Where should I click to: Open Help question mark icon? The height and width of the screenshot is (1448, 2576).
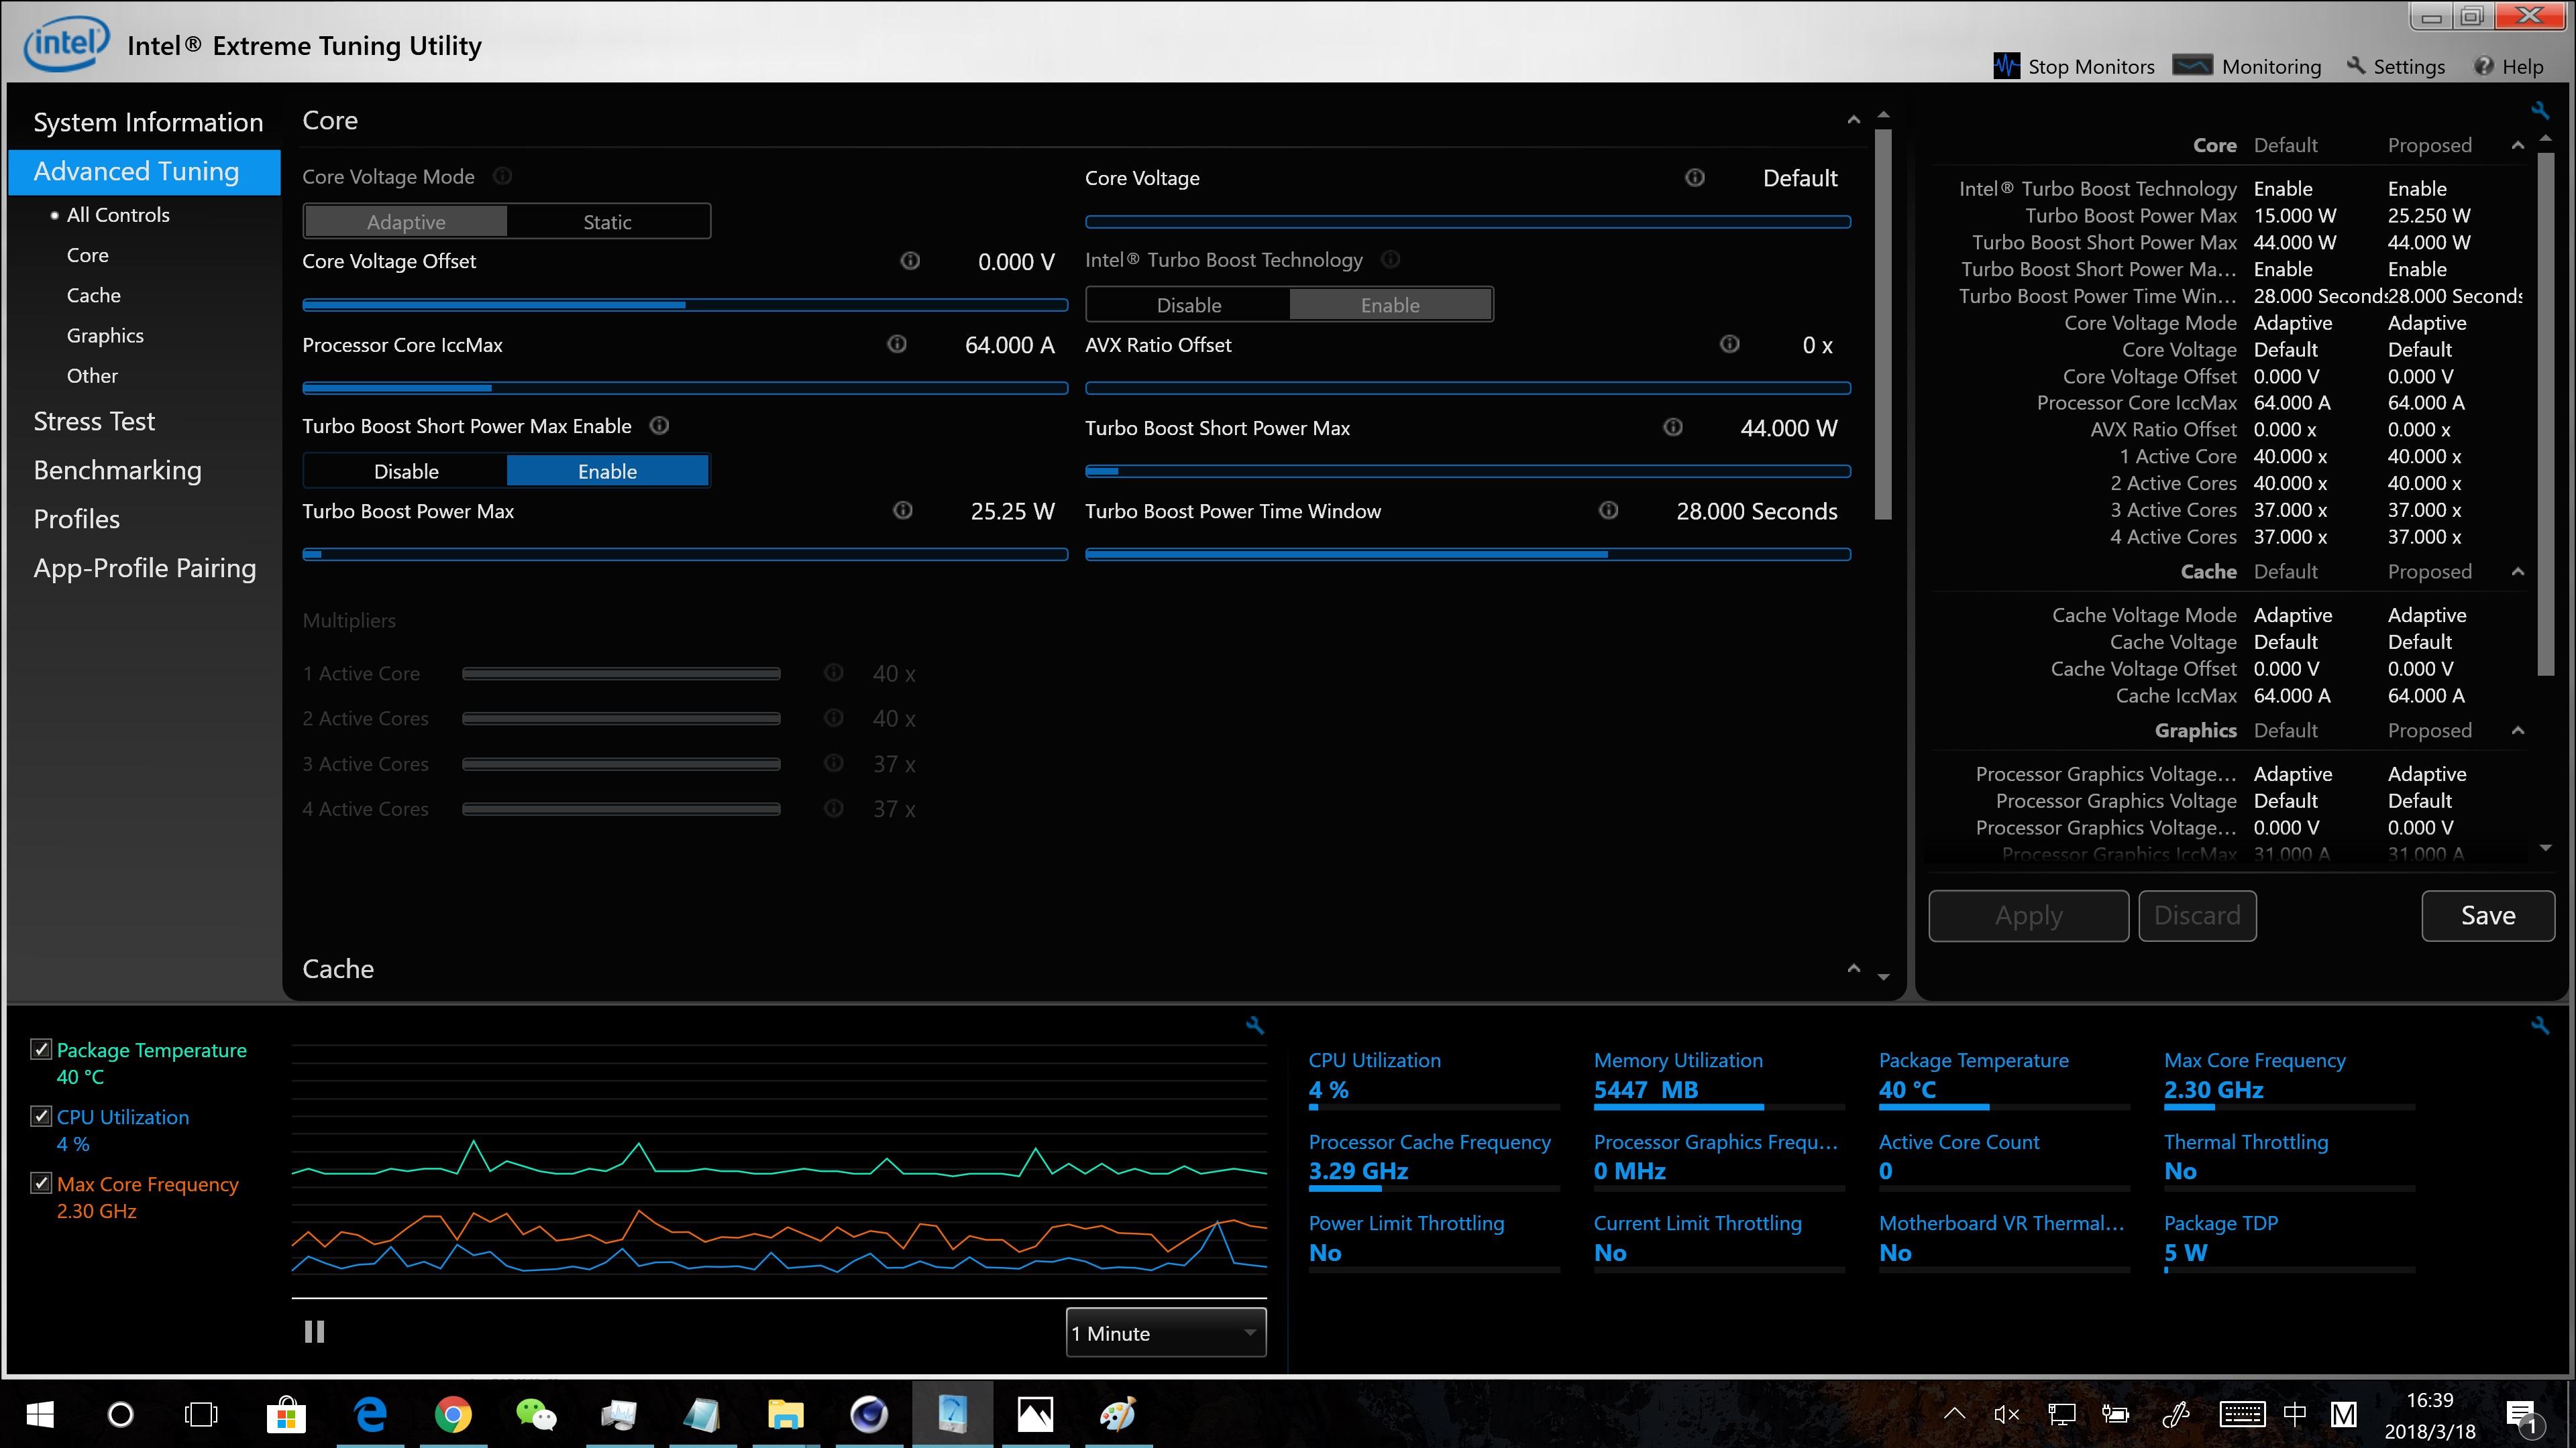[2484, 66]
